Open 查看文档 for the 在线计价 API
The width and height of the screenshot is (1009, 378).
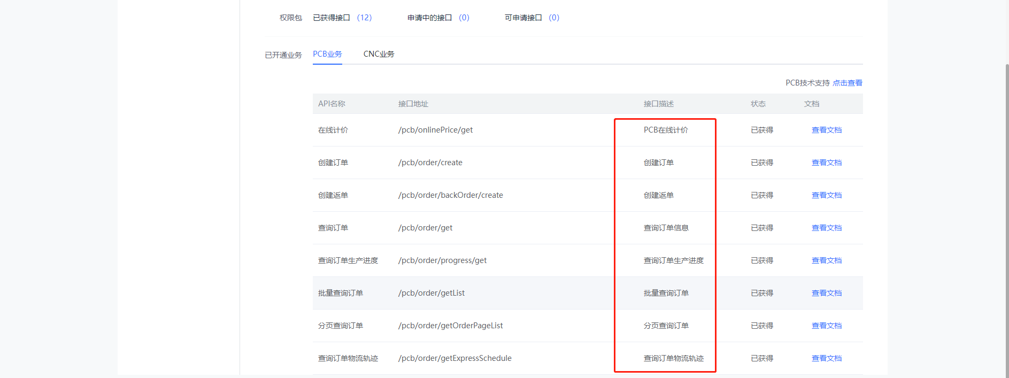[826, 130]
